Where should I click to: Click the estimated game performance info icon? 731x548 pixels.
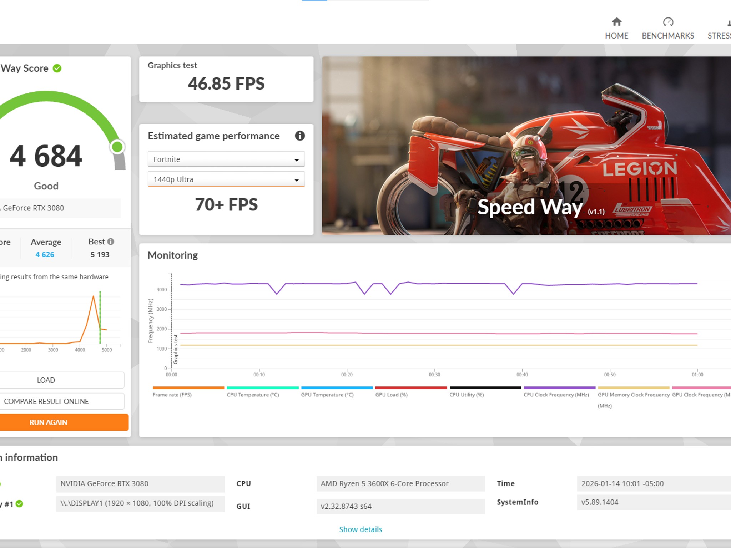pyautogui.click(x=300, y=136)
